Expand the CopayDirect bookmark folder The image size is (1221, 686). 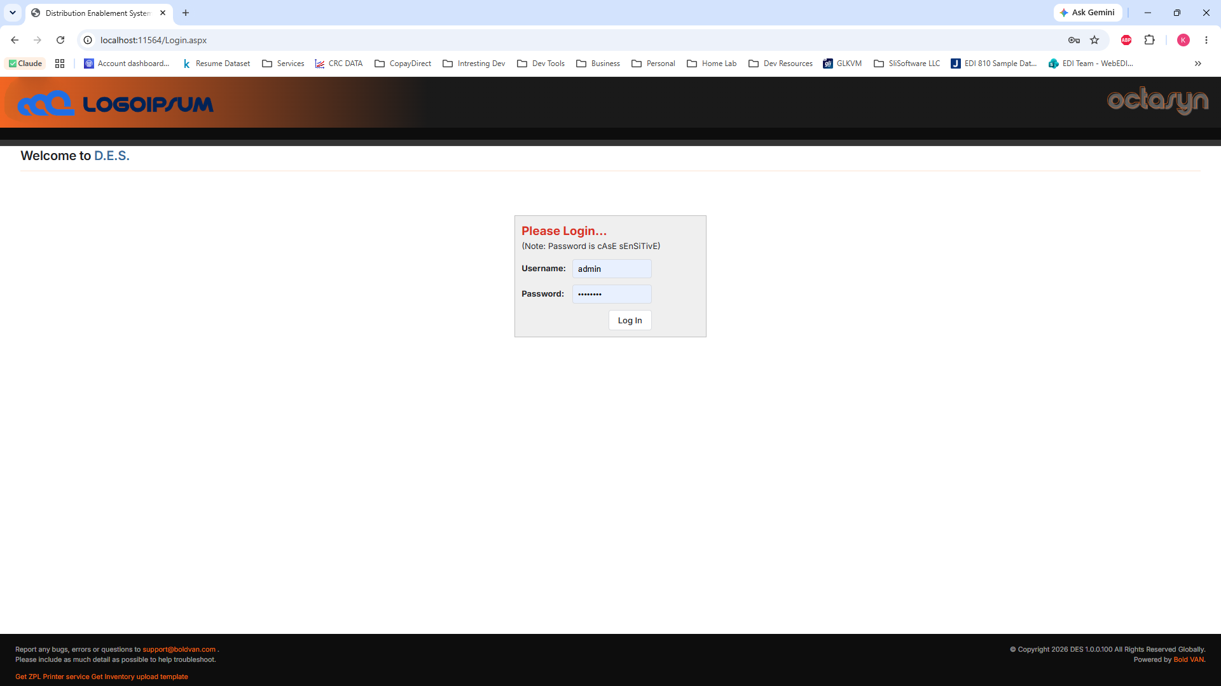[403, 64]
